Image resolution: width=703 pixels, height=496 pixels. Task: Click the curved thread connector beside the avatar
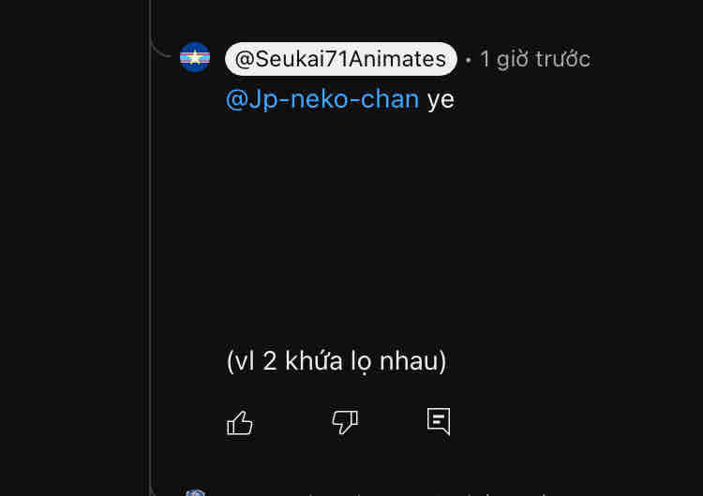click(x=161, y=49)
